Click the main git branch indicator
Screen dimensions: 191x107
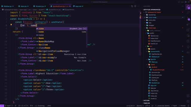(x=8, y=106)
